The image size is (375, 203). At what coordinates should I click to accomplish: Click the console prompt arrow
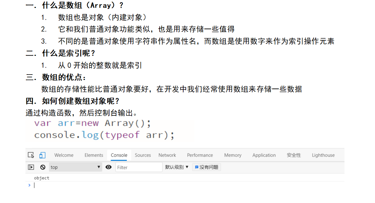coord(30,185)
